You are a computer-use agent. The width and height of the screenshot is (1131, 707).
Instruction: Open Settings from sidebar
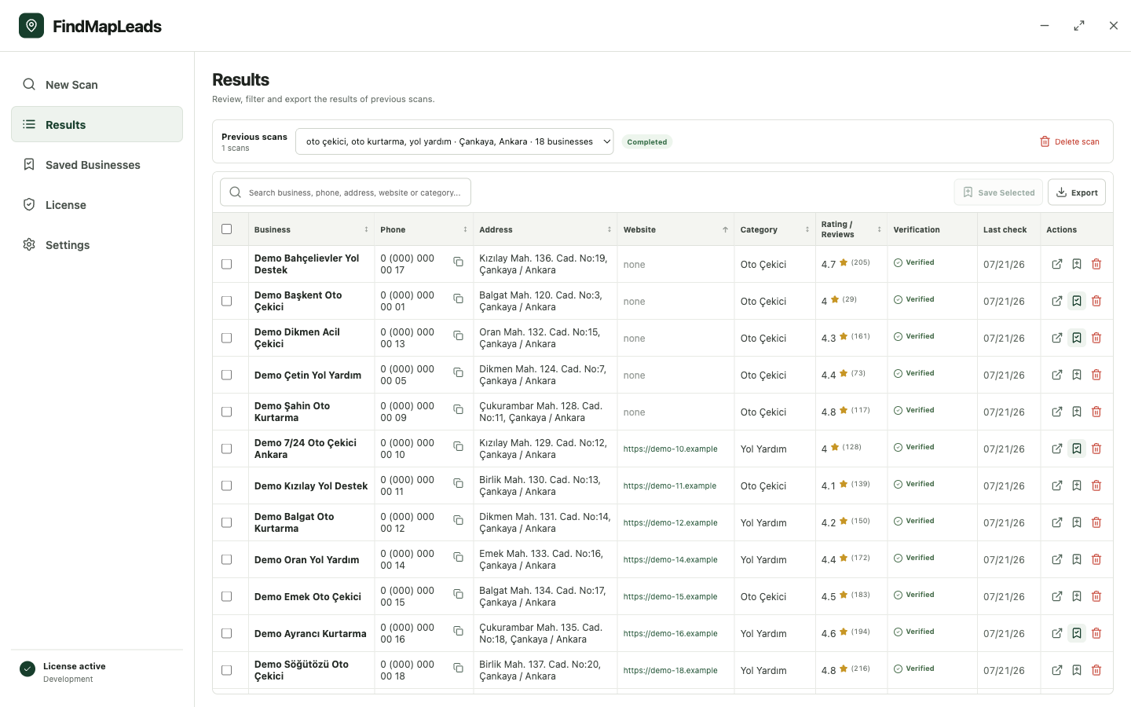point(97,245)
